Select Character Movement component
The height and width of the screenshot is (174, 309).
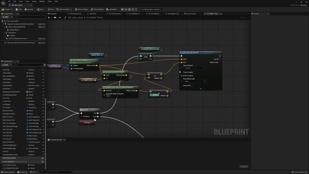click(21, 43)
